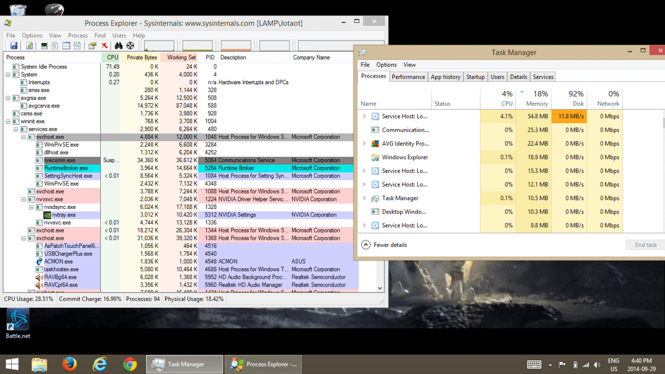
Task: Open Options menu in Task Manager
Action: click(386, 65)
